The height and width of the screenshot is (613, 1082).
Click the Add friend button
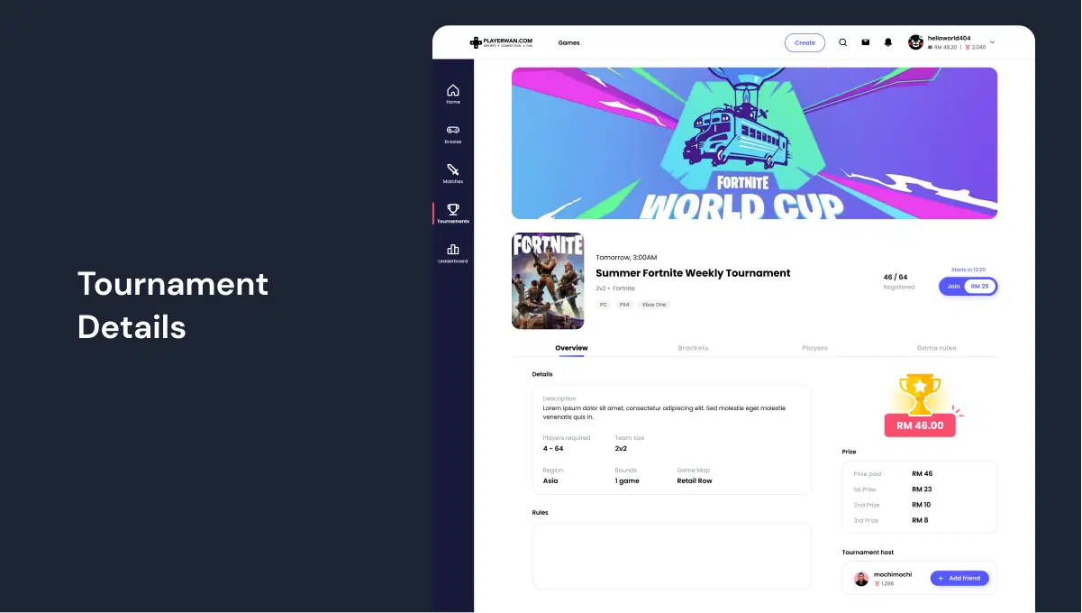959,578
